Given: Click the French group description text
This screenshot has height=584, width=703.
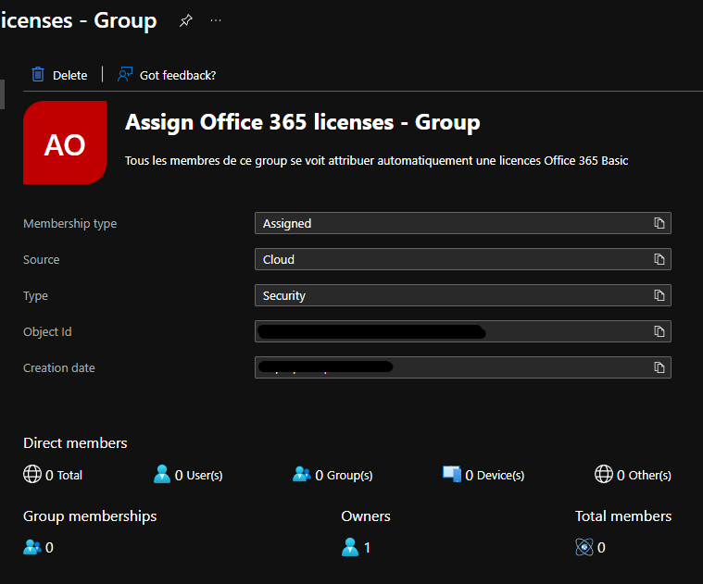Looking at the screenshot, I should [377, 160].
